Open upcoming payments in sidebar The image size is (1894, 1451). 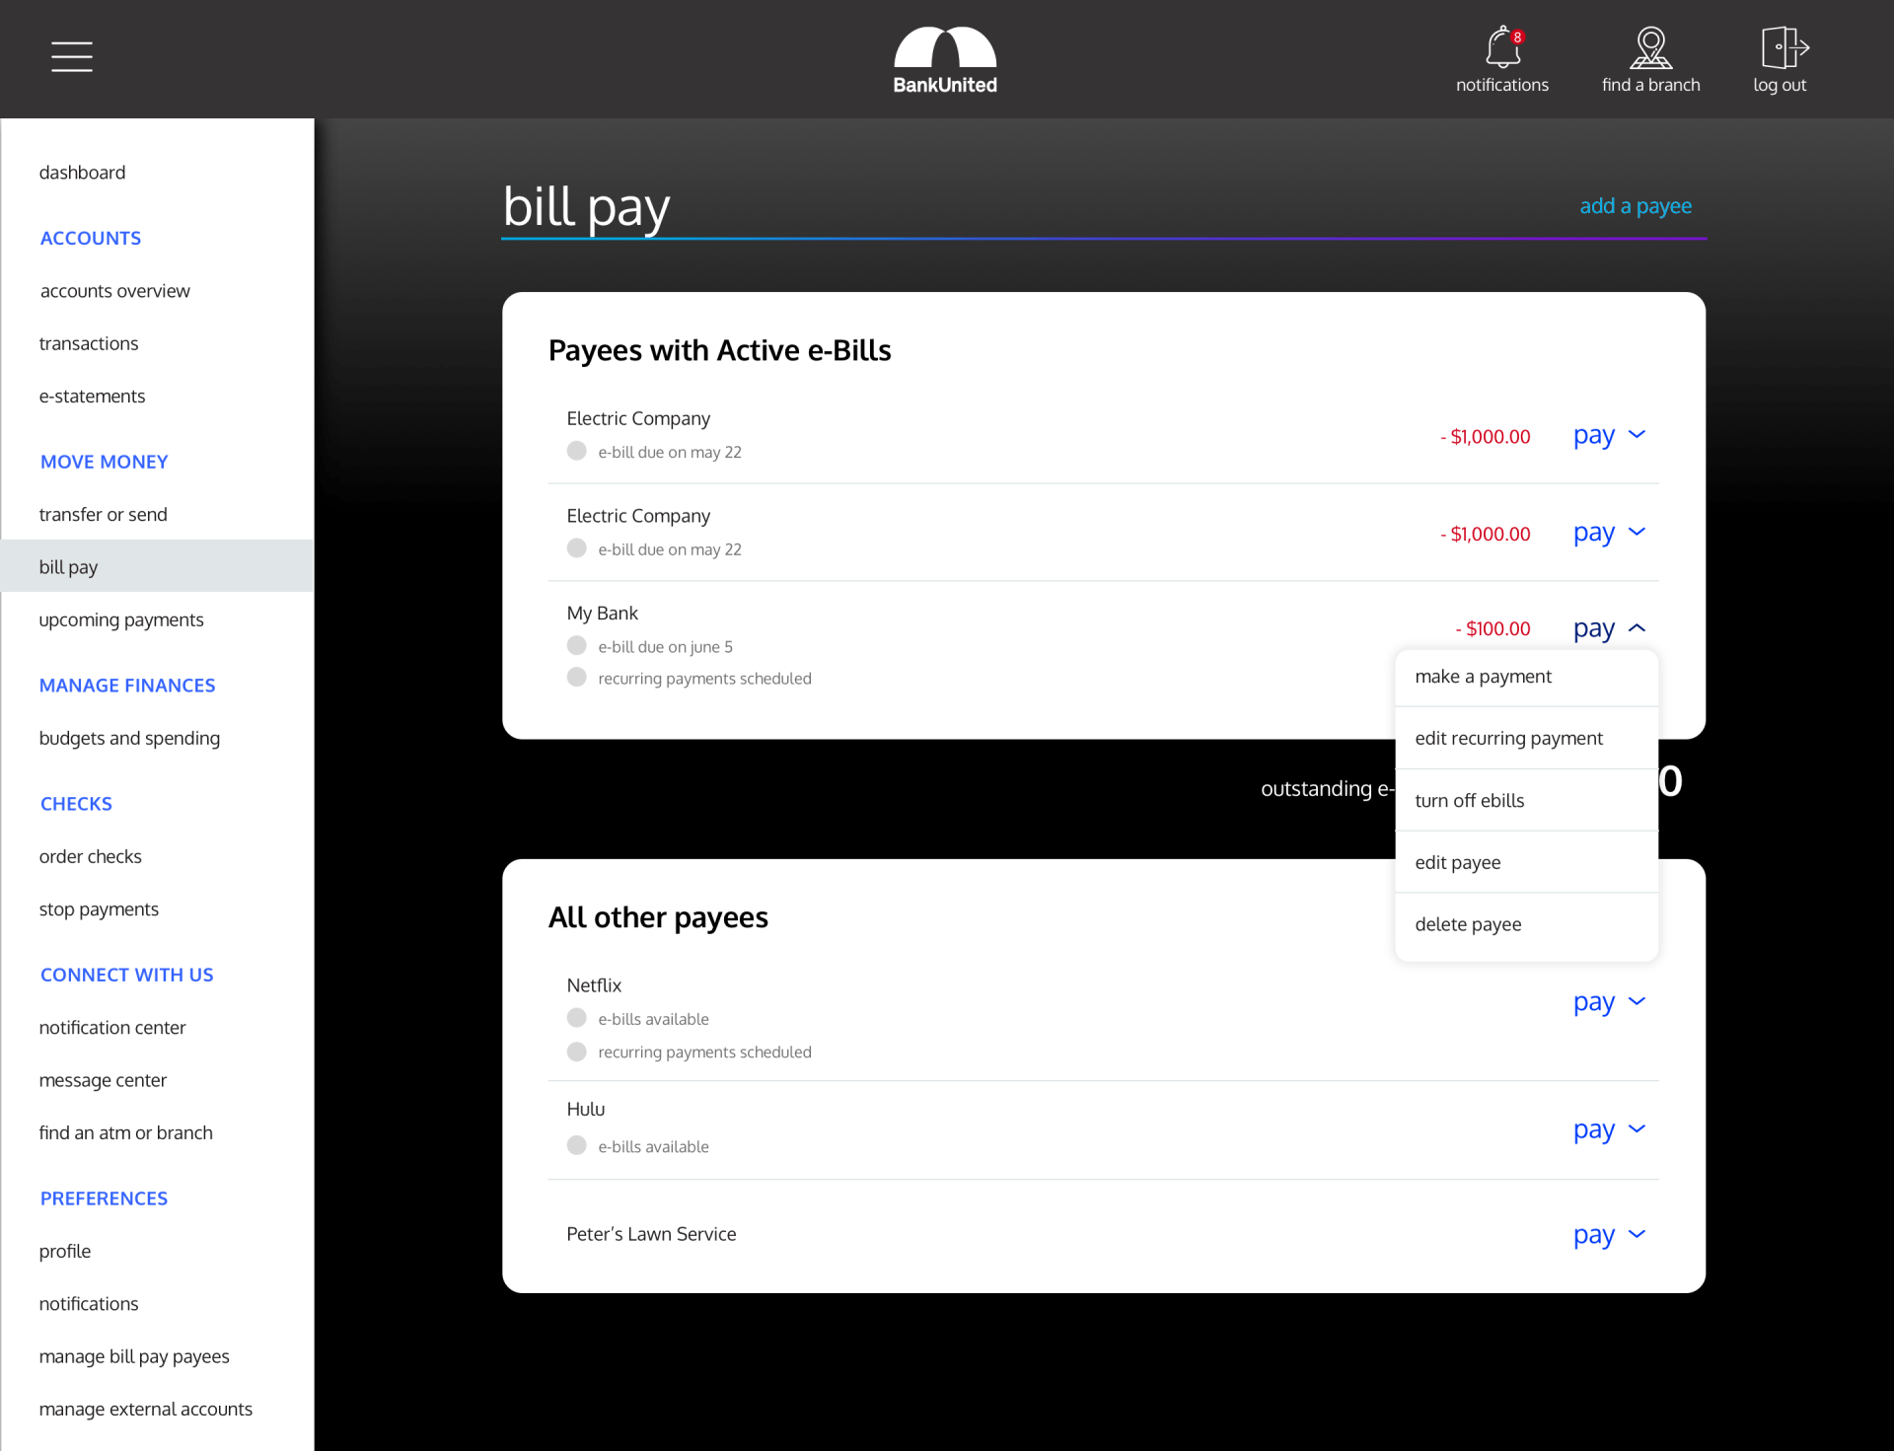click(x=121, y=619)
